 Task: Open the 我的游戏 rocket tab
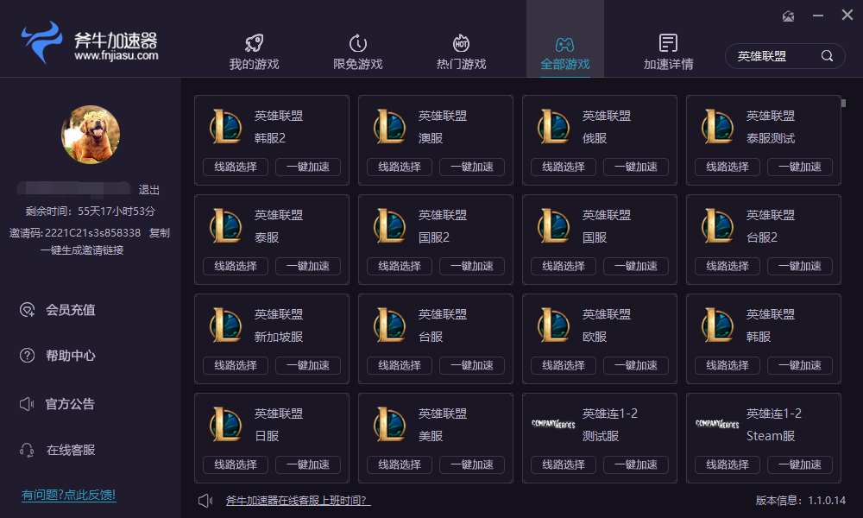click(254, 53)
